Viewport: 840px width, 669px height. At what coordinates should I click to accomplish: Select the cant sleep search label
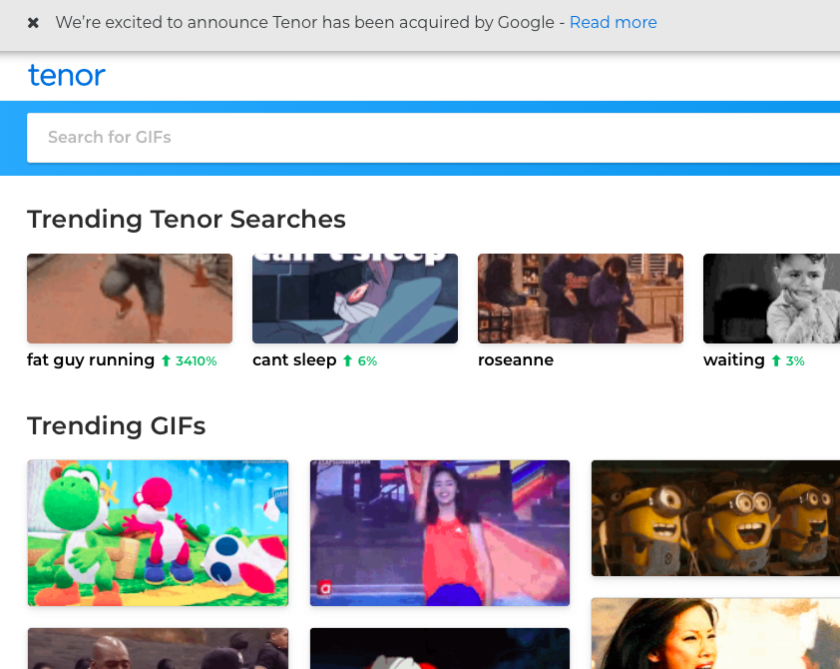tap(294, 359)
